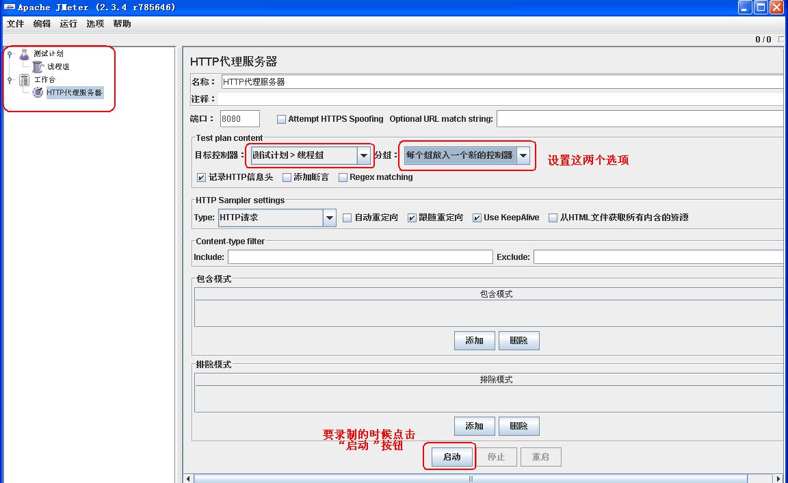This screenshot has width=788, height=483.
Task: Click 删除 under 排除模式
Action: coord(518,426)
